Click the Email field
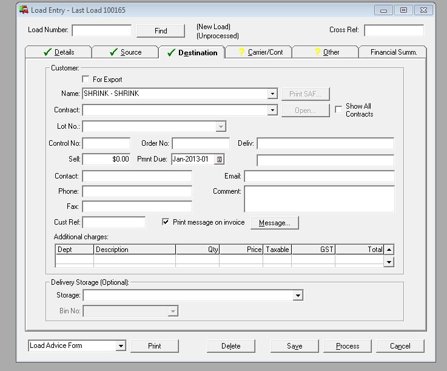 pos(319,176)
